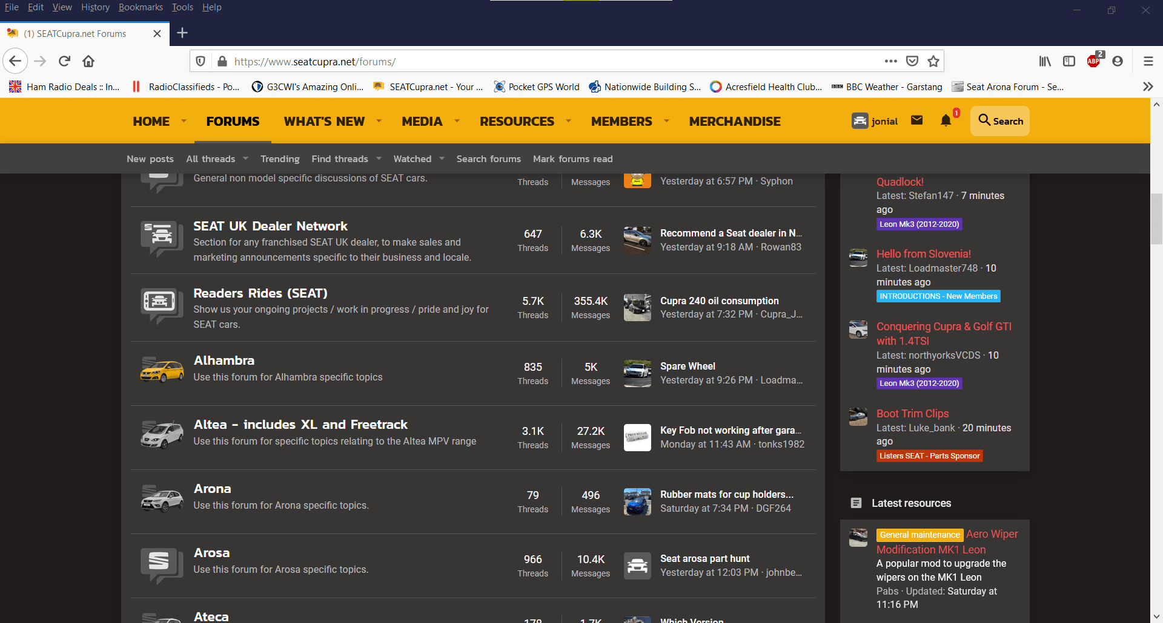Select the FORUMS navigation tab
Image resolution: width=1163 pixels, height=623 pixels.
click(233, 121)
